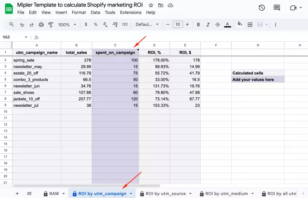This screenshot has width=308, height=198.
Task: Open the fill color picker
Action: (239, 25)
